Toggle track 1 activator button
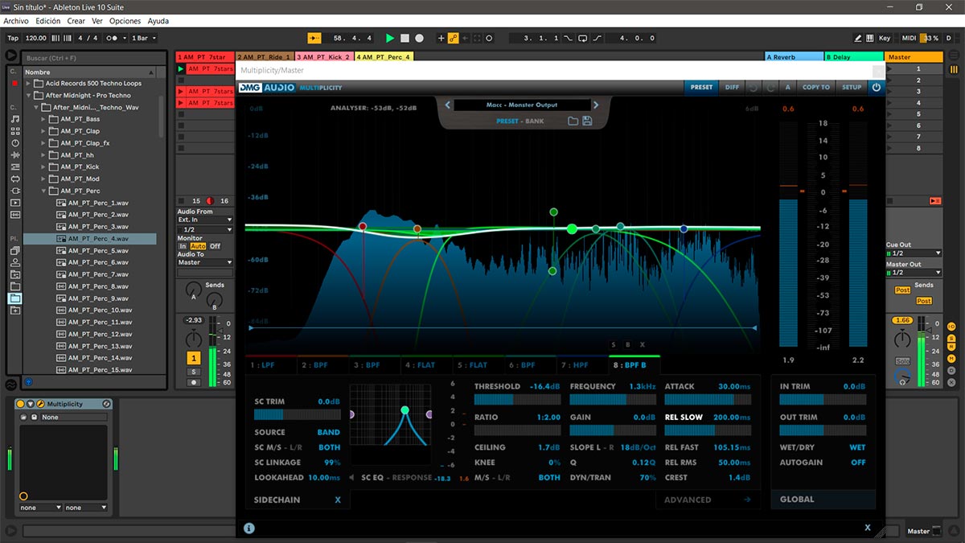965x543 pixels. pyautogui.click(x=194, y=358)
